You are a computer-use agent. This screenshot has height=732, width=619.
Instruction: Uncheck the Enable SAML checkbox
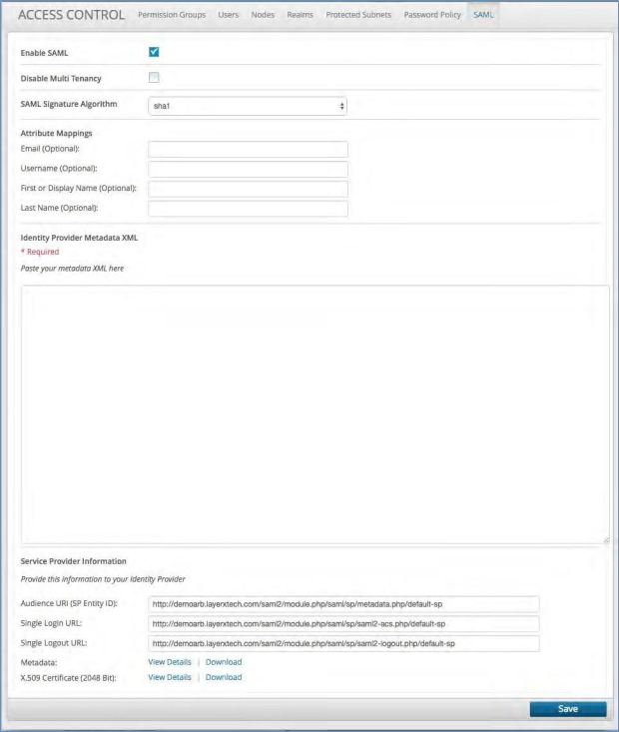pyautogui.click(x=154, y=52)
